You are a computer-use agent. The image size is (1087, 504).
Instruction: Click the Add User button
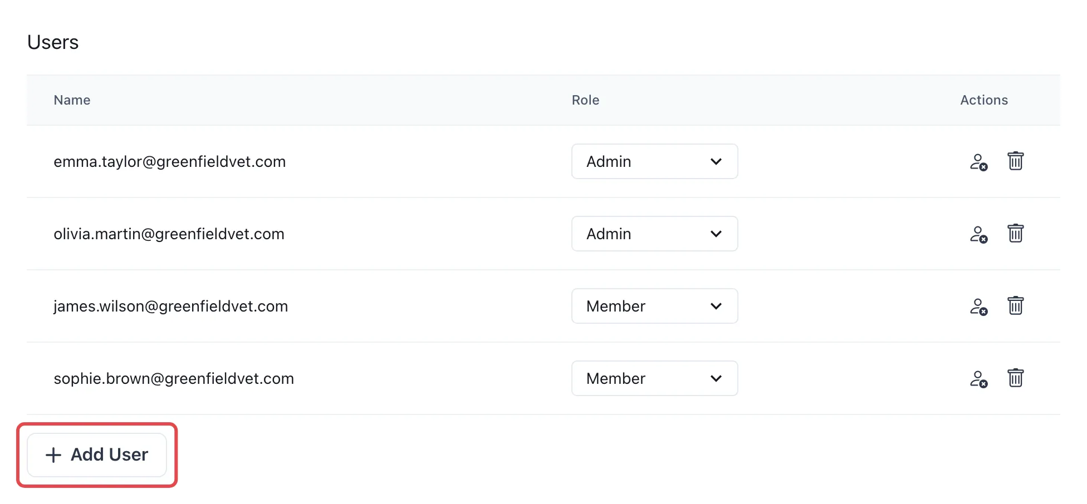click(x=97, y=455)
